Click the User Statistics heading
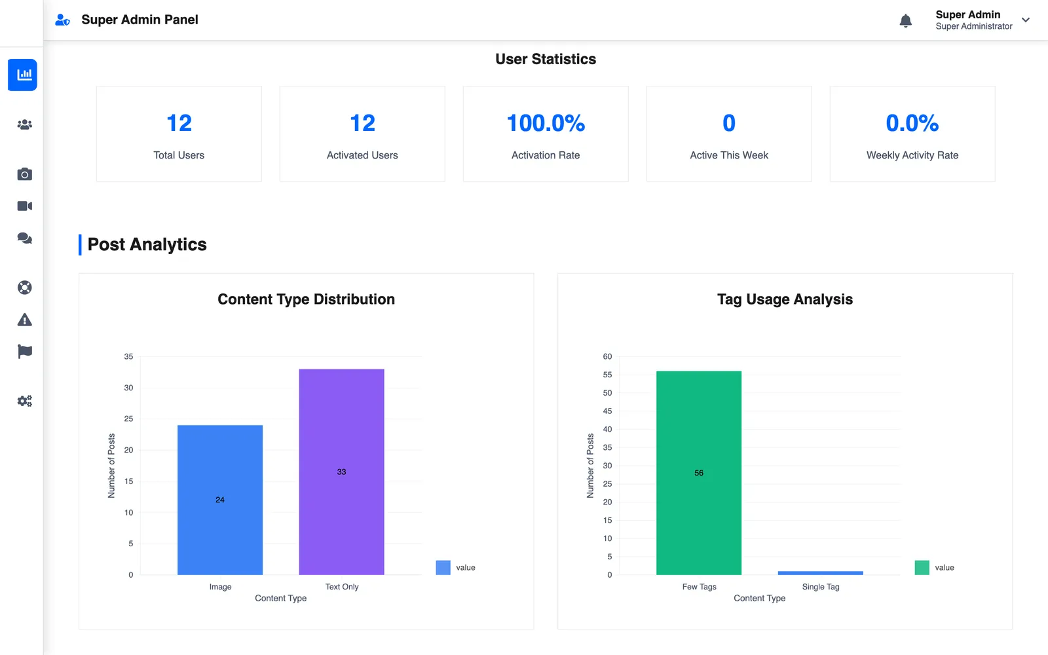The height and width of the screenshot is (655, 1048). [x=546, y=59]
